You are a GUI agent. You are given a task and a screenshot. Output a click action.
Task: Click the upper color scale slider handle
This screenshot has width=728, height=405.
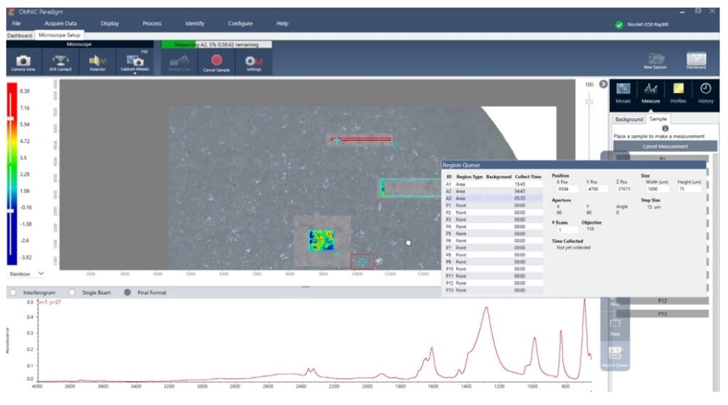[11, 119]
